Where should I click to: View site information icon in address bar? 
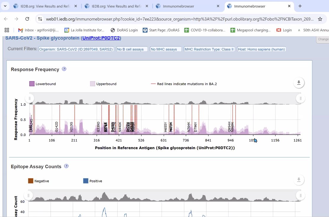click(x=40, y=19)
